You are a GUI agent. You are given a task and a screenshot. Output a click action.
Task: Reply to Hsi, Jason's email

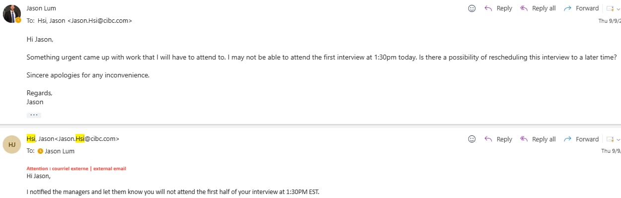(498, 139)
